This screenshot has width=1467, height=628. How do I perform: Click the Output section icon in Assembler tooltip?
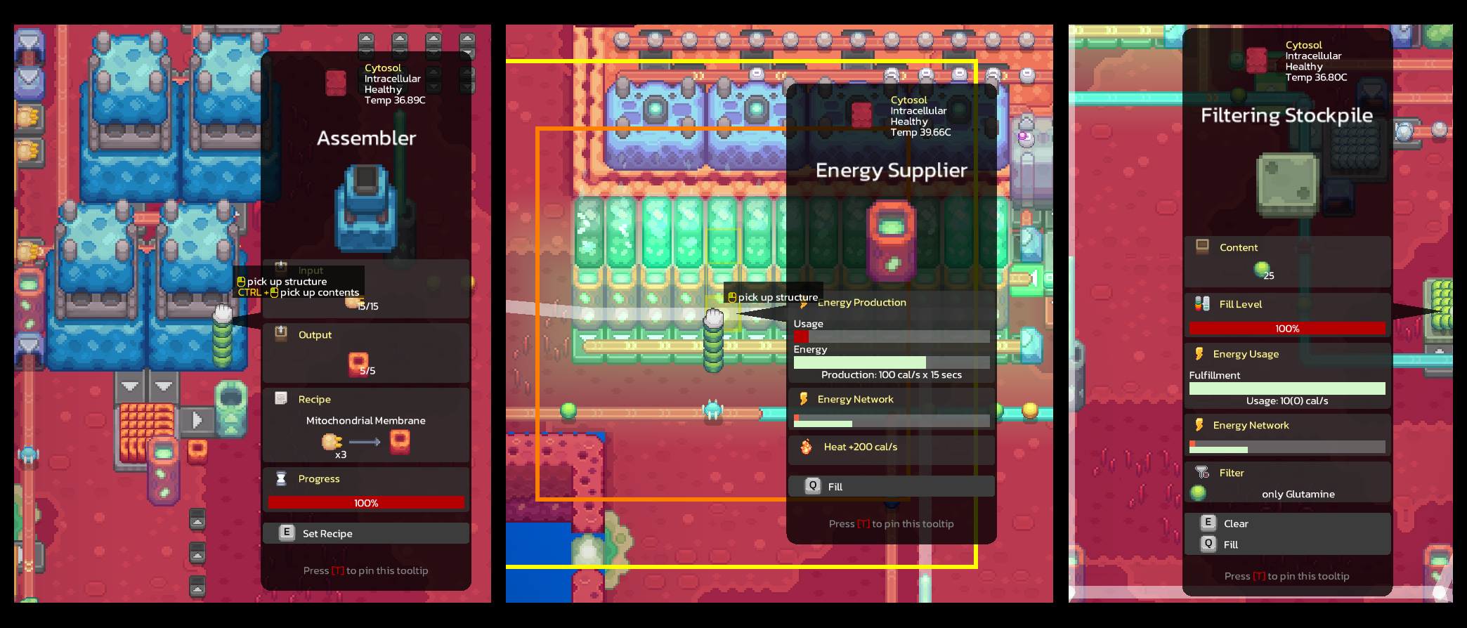(x=281, y=333)
